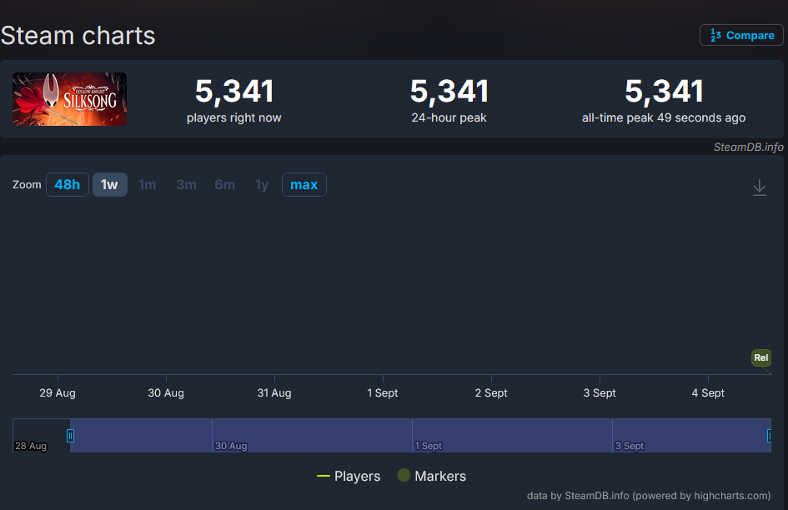
Task: Click the '4 Sept' axis label
Action: (x=708, y=393)
